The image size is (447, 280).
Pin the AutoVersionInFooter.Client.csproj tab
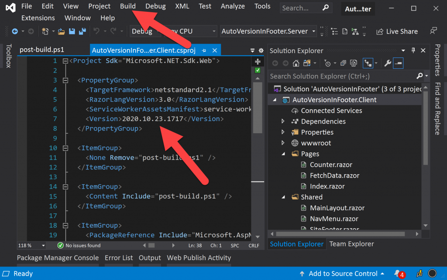coord(204,51)
